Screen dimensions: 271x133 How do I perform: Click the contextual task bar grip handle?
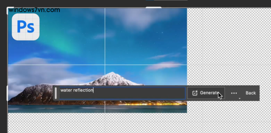56,93
